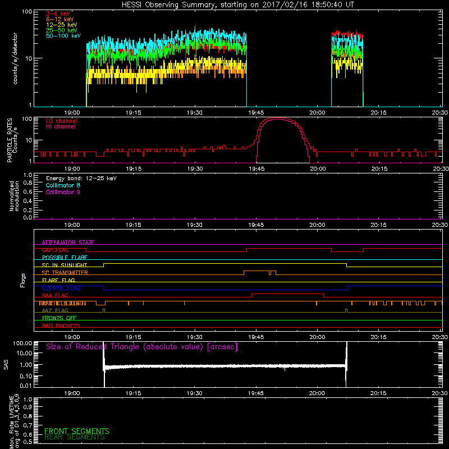Click the 0.9 tick in the LIVETIME panel
This screenshot has height=449, width=449.
28,407
